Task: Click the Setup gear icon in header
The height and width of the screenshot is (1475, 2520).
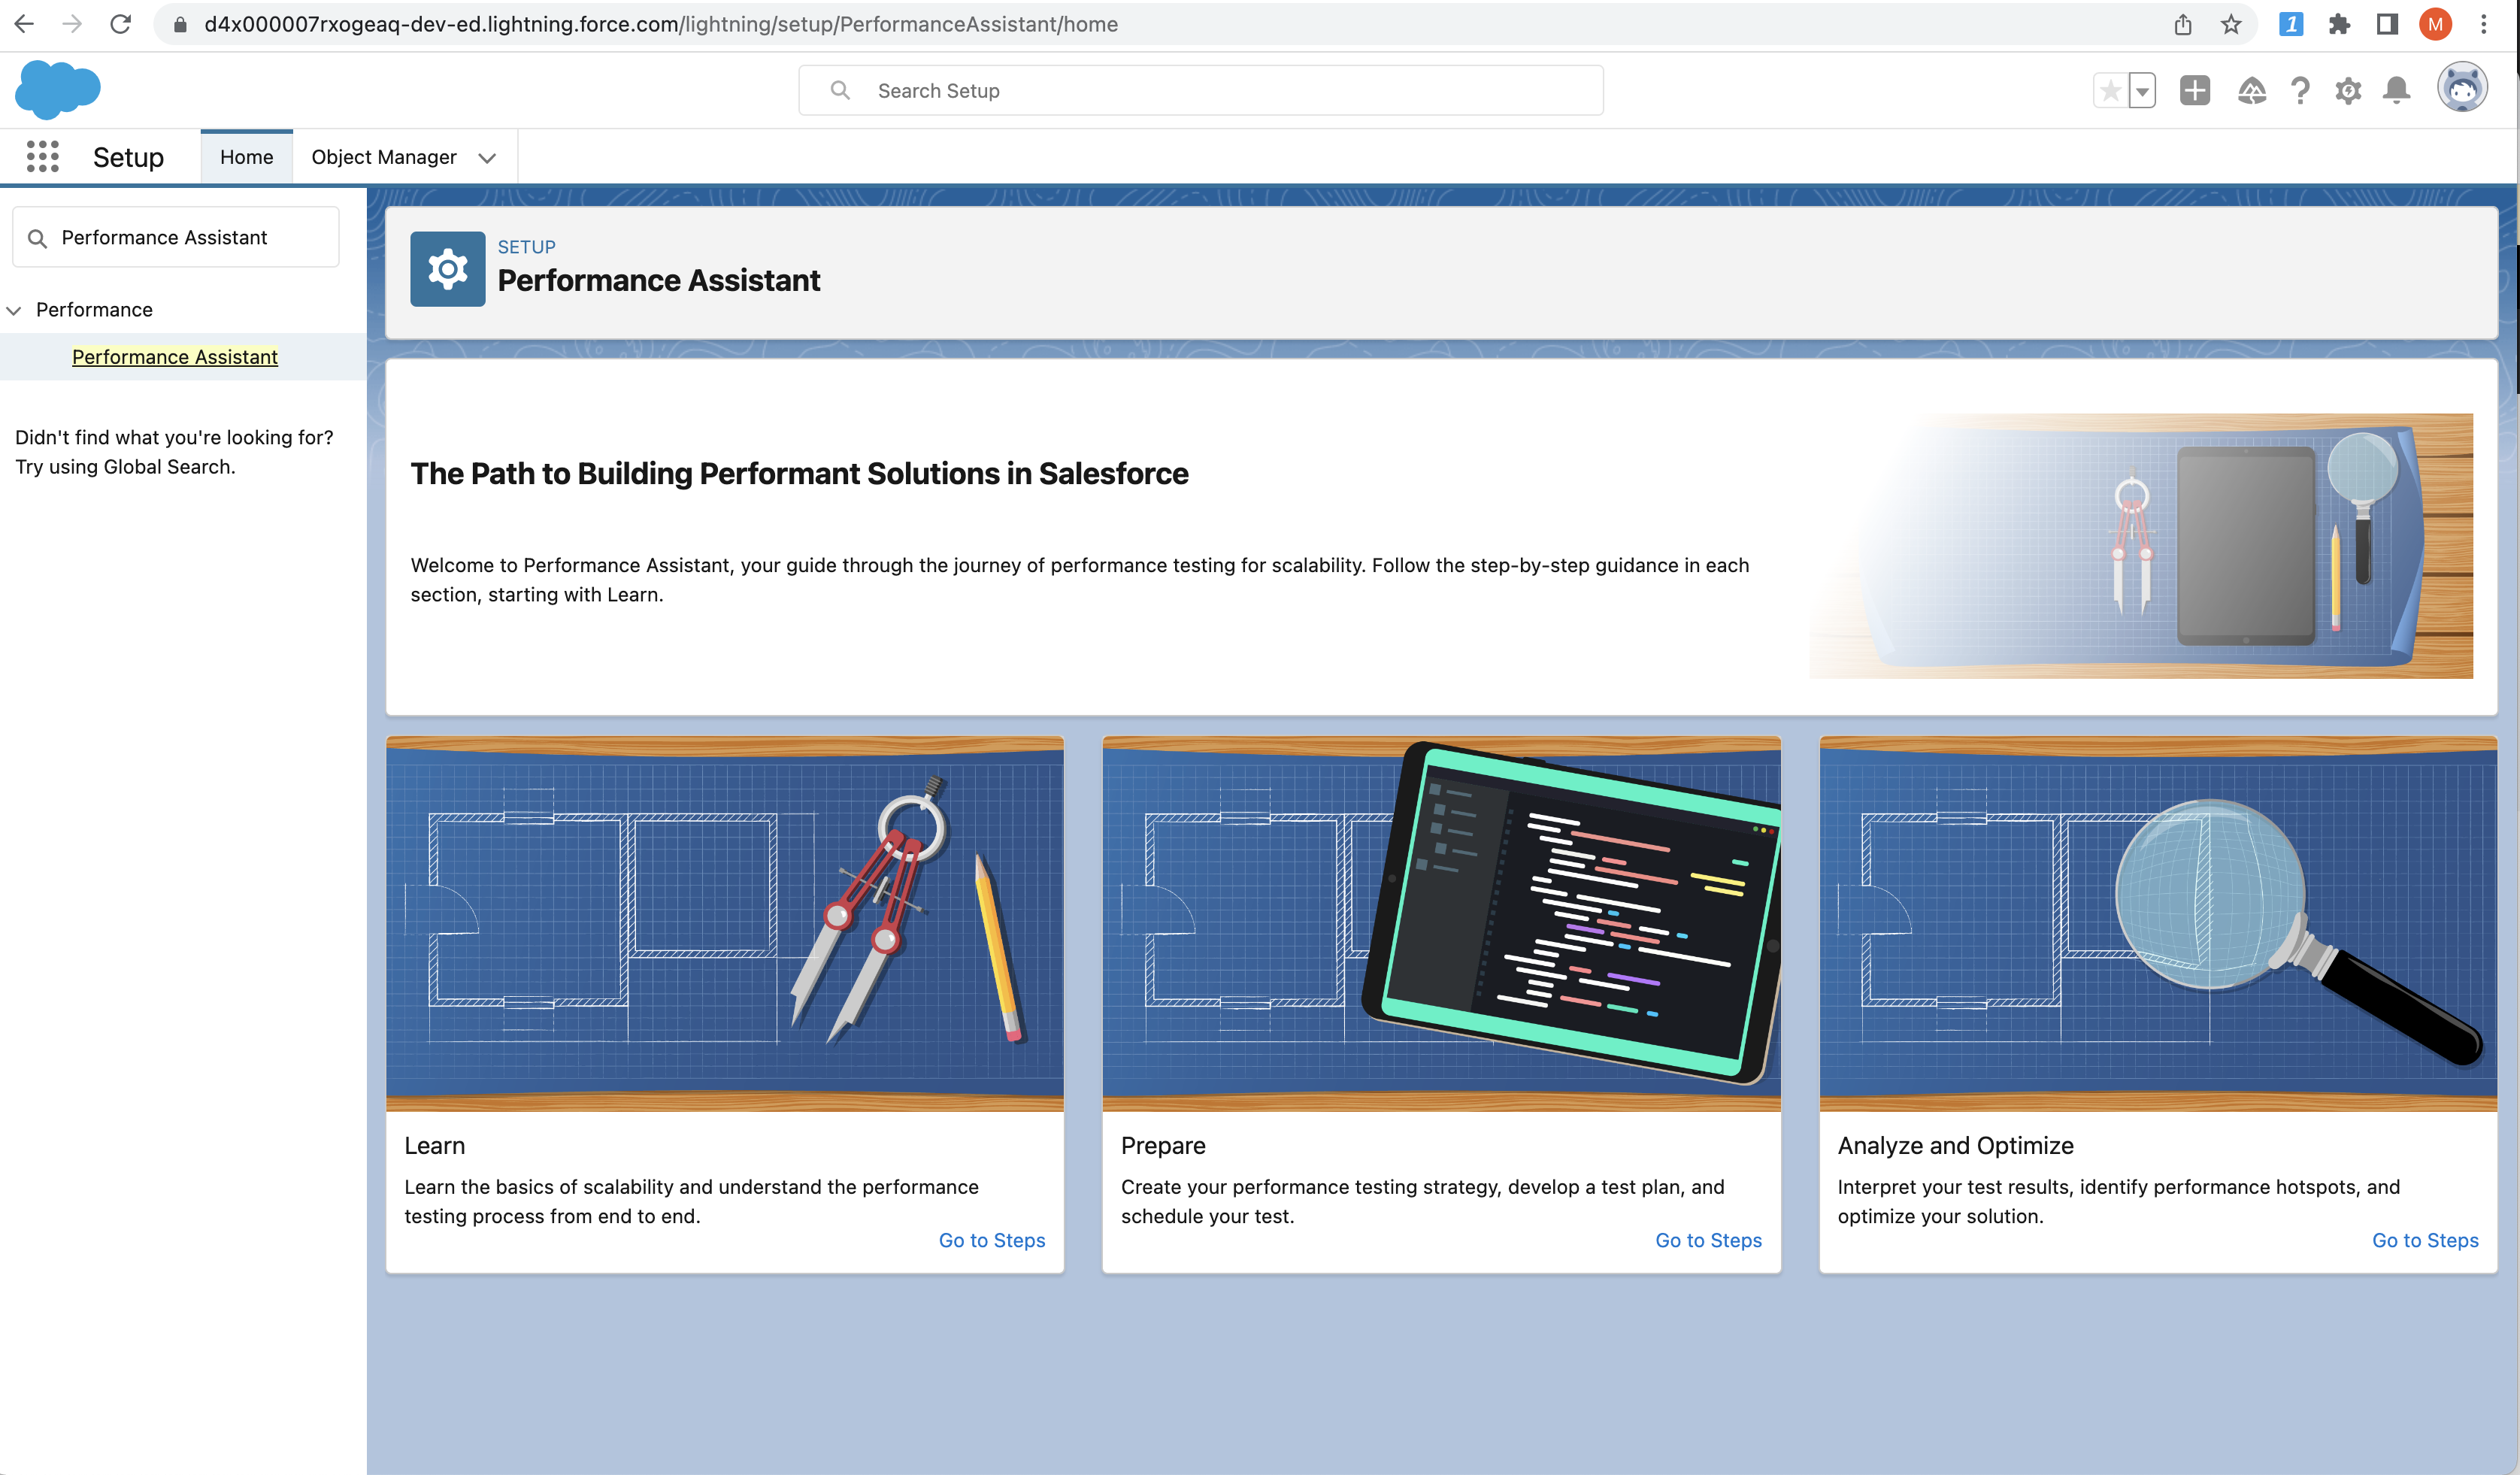Action: pos(2348,91)
